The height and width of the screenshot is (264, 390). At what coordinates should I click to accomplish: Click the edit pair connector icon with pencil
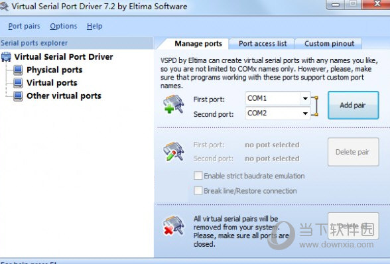click(173, 151)
